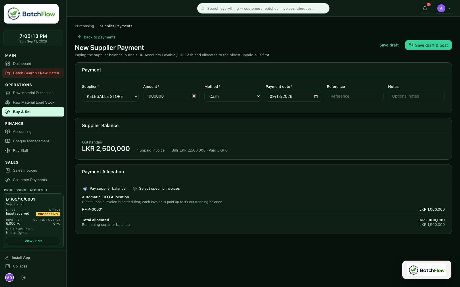Go back to payments link

click(97, 37)
